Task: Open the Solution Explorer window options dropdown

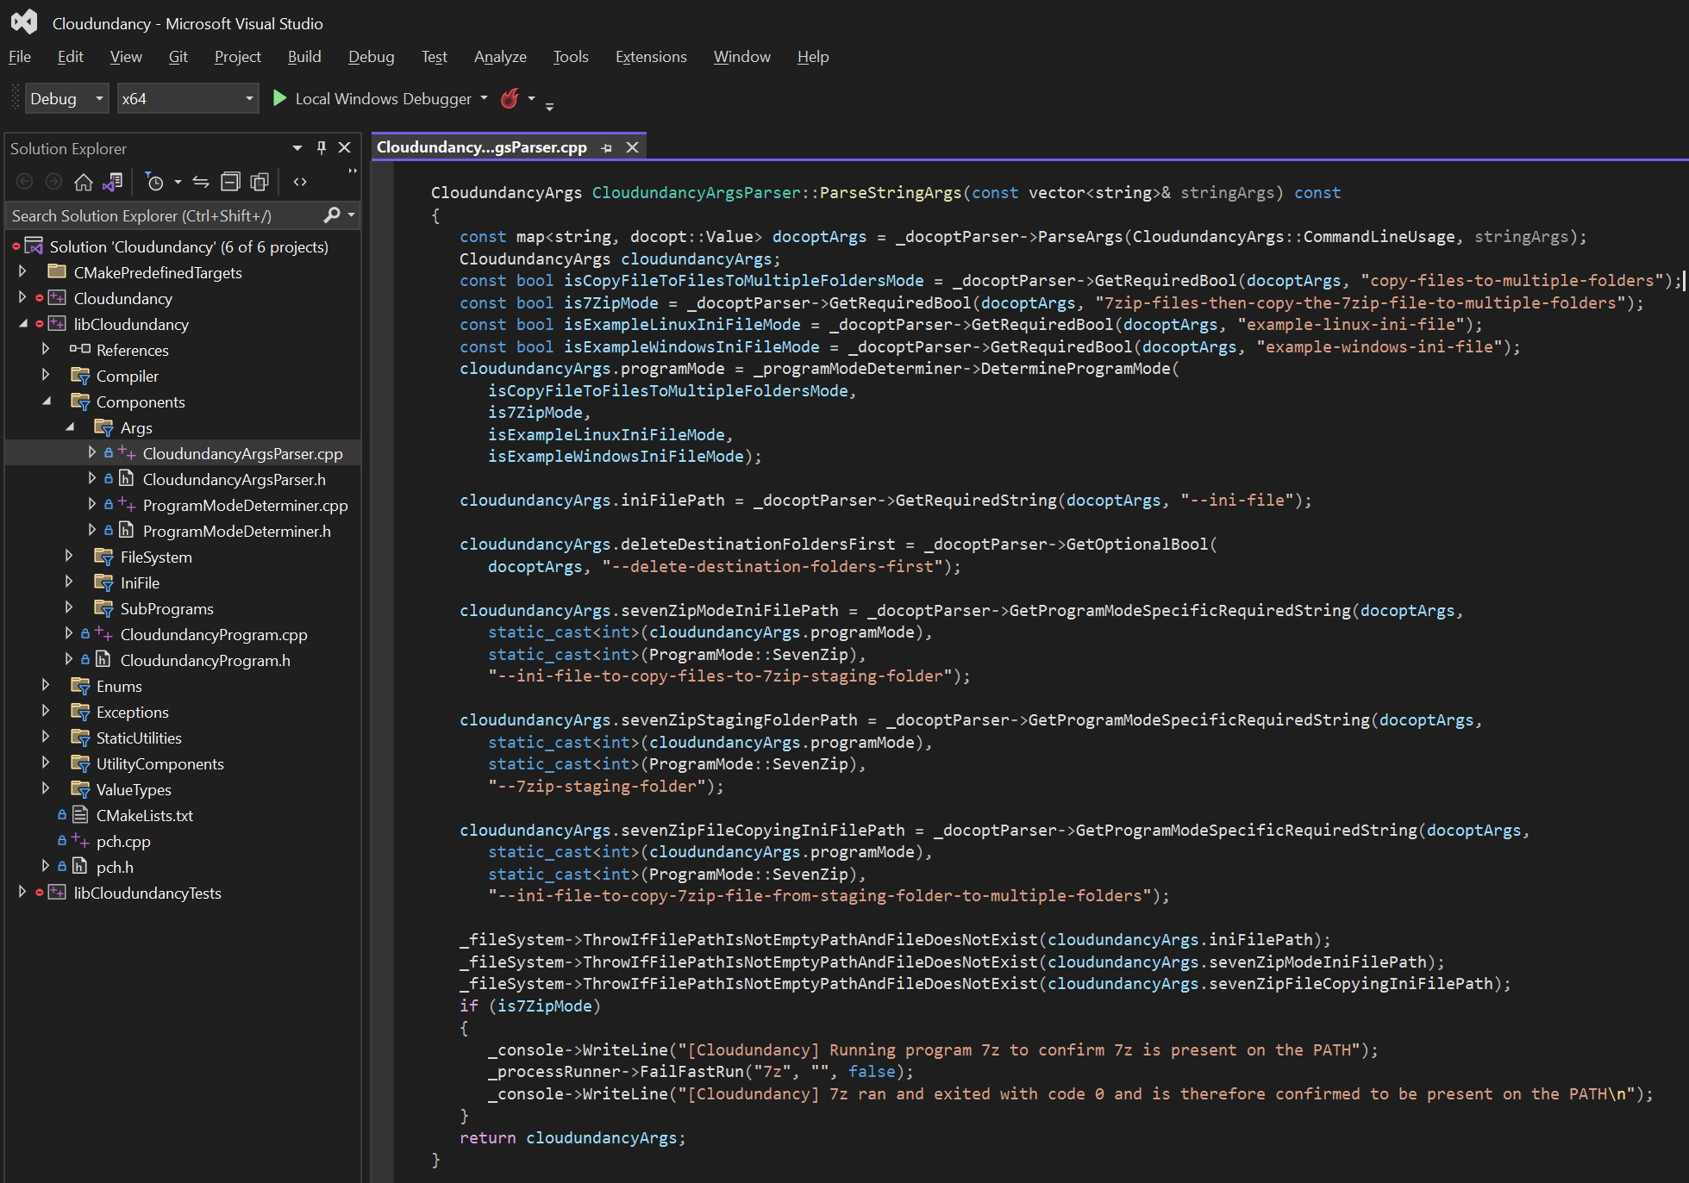Action: 297,148
